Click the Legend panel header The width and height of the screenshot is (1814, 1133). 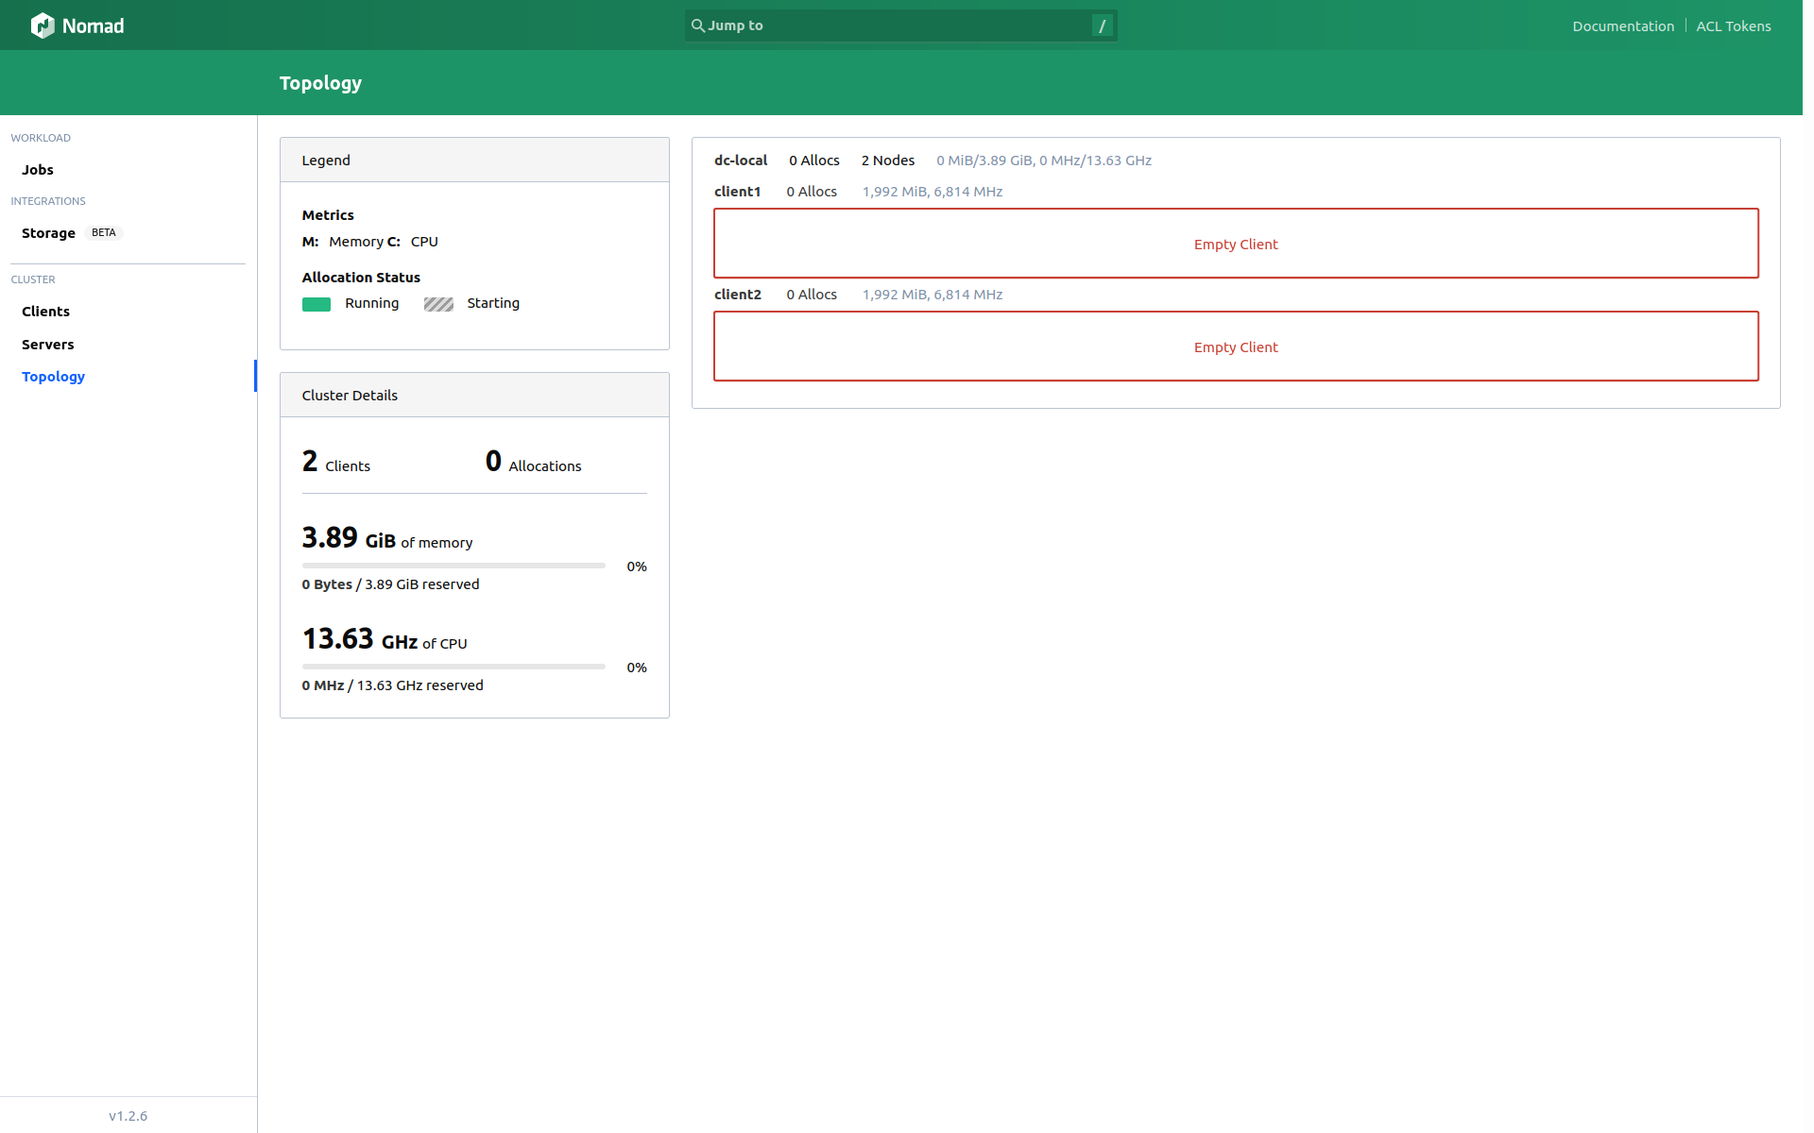pyautogui.click(x=474, y=161)
